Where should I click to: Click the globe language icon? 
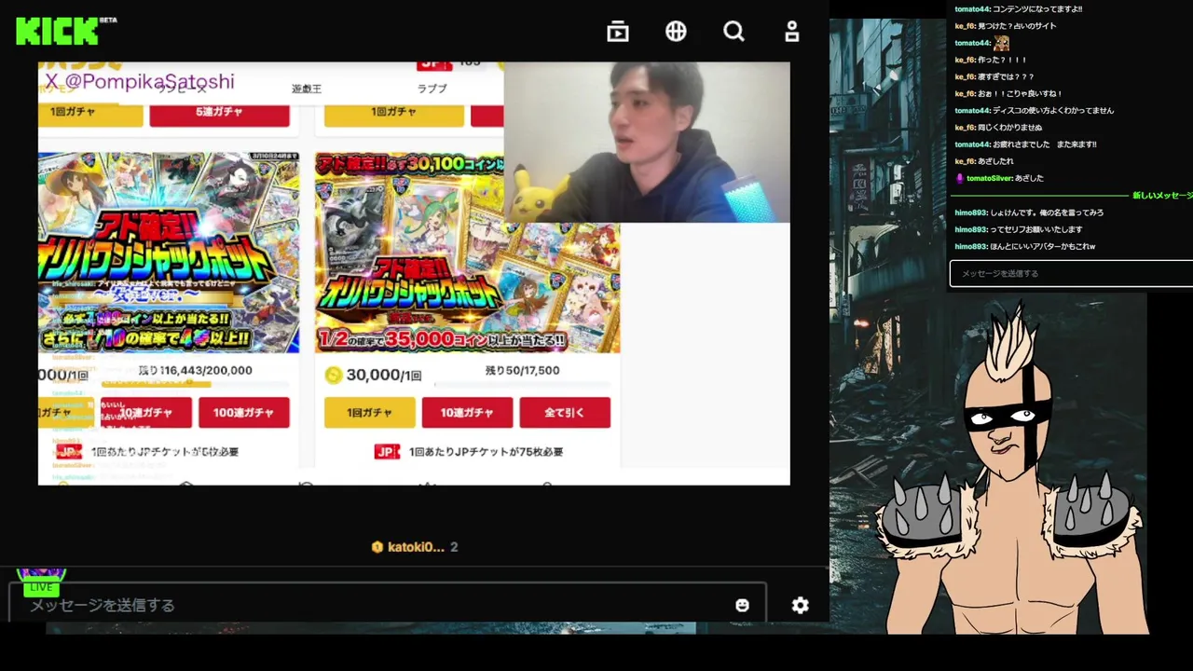coord(676,32)
